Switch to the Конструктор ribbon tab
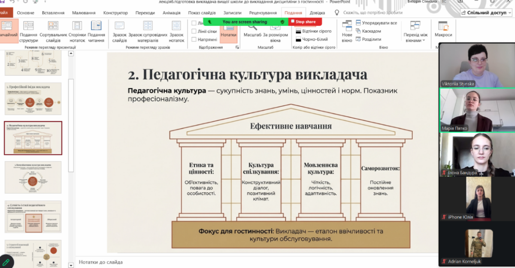The image size is (515, 268). (115, 13)
